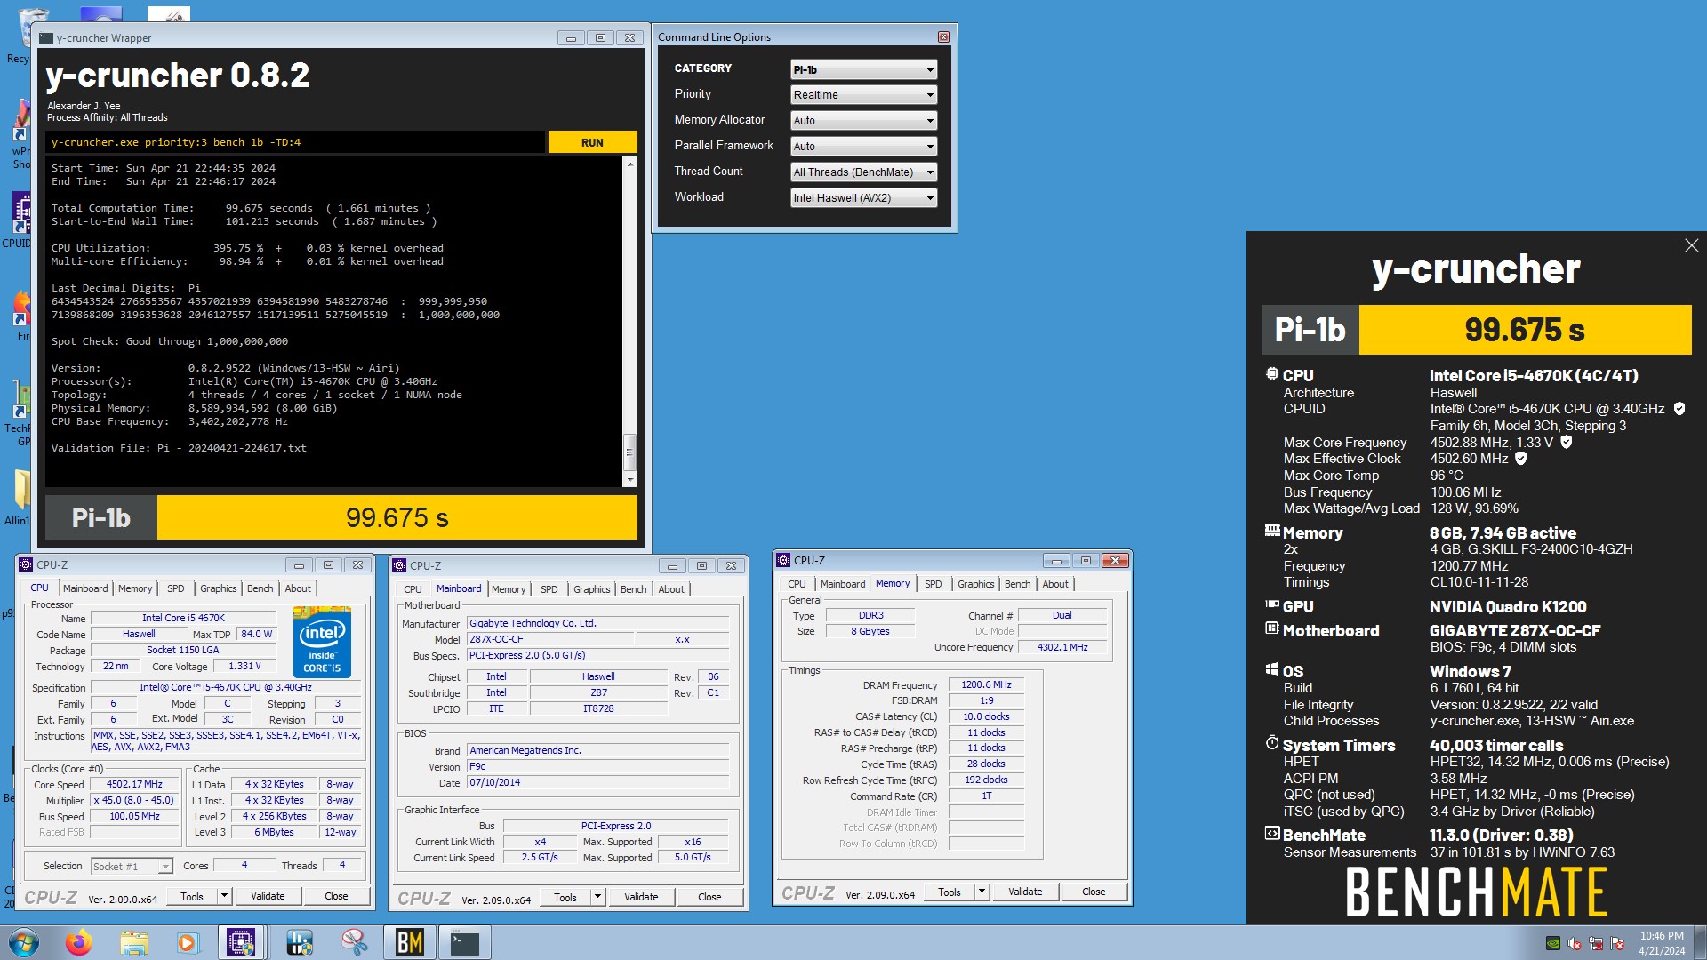Open Graphics tab in middle CPU-Z window

[592, 589]
